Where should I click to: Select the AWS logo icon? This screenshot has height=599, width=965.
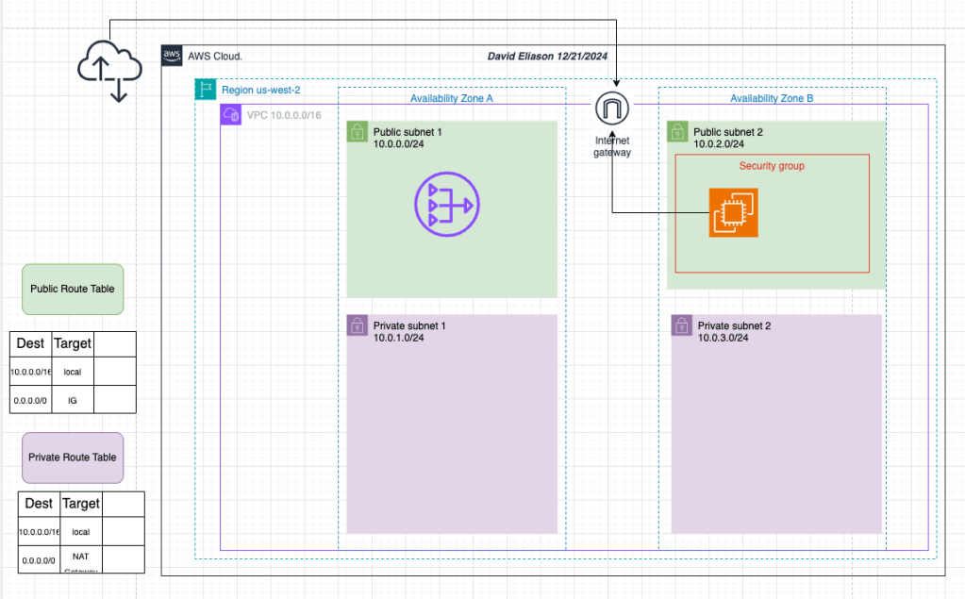click(172, 56)
